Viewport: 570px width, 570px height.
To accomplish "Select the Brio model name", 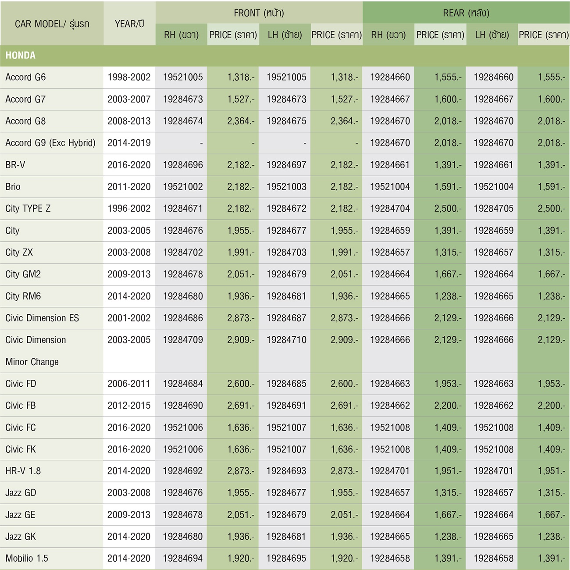I will (13, 187).
